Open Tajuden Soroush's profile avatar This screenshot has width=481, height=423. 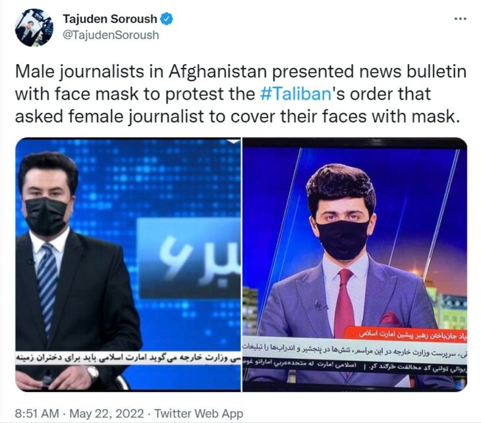(34, 27)
